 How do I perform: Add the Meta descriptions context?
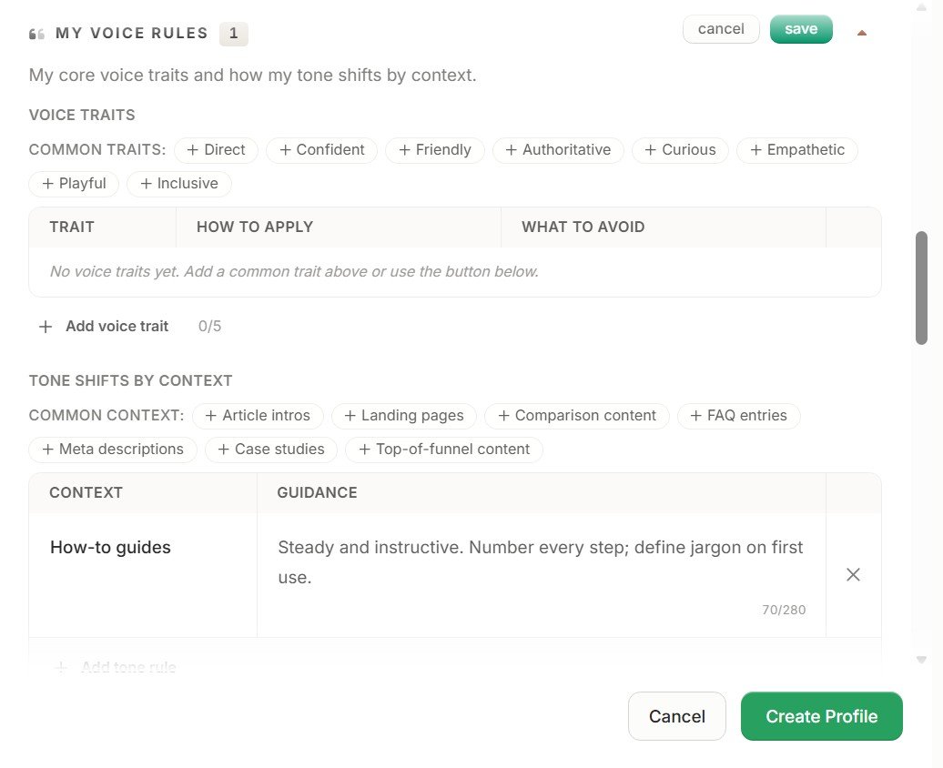(113, 450)
